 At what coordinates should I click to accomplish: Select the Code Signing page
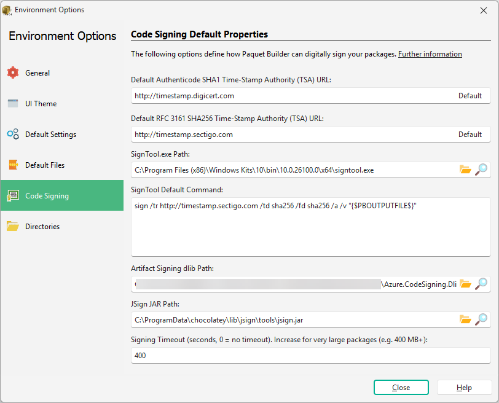tap(62, 195)
